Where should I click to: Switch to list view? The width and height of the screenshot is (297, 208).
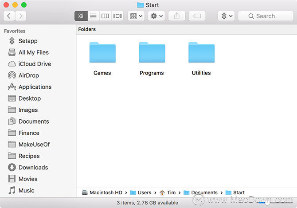(93, 16)
